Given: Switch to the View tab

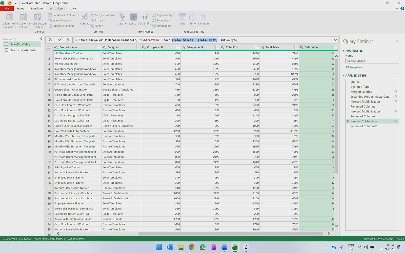Looking at the screenshot, I should [x=74, y=8].
